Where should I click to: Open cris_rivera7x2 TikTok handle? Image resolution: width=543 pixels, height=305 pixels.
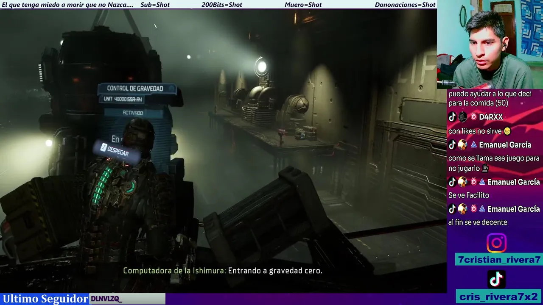click(x=498, y=297)
